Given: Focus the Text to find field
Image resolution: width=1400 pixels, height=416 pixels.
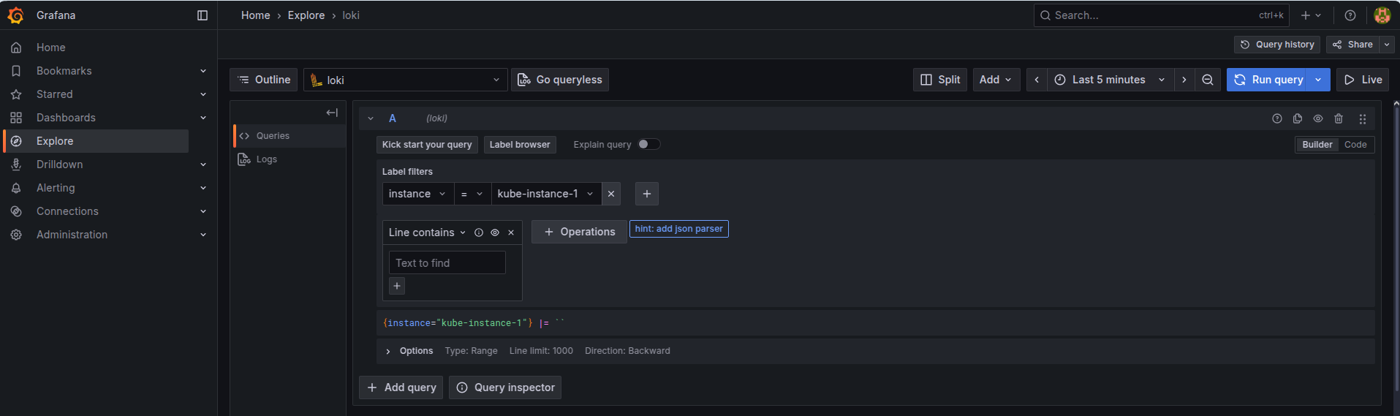Looking at the screenshot, I should coord(447,262).
